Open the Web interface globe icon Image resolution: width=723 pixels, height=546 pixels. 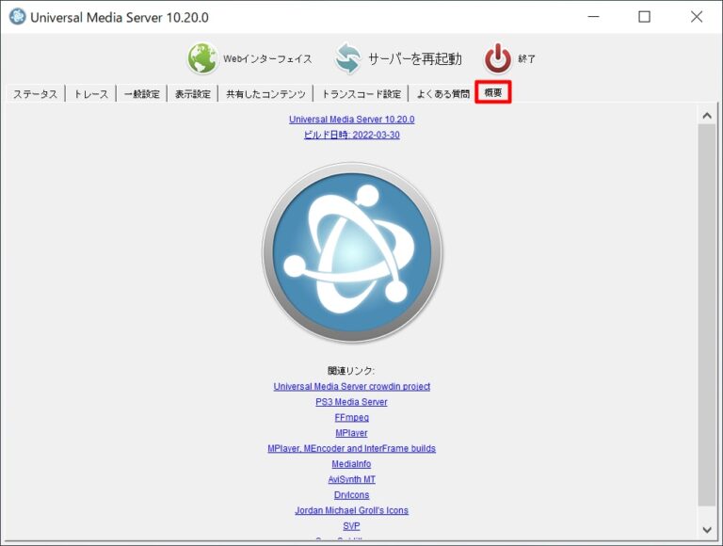(202, 58)
